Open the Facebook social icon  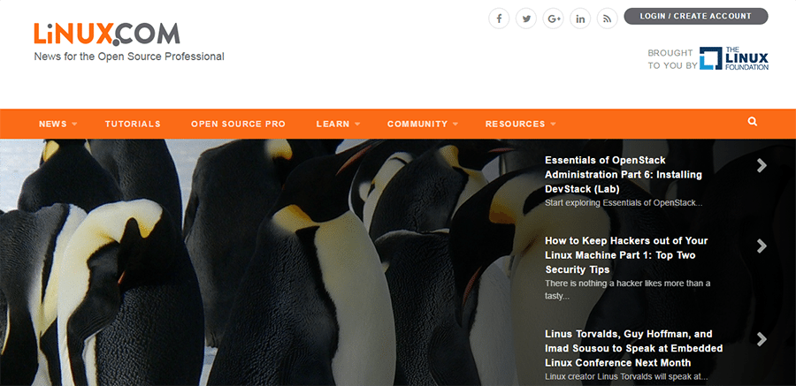(x=500, y=18)
